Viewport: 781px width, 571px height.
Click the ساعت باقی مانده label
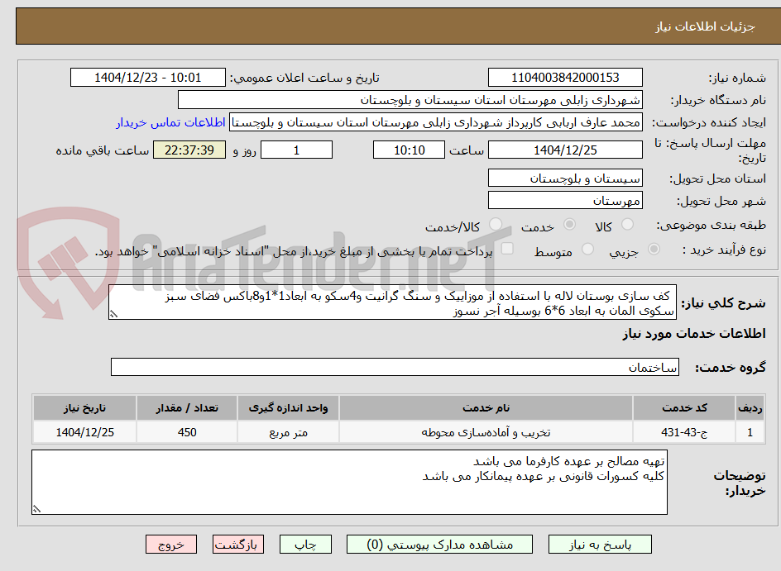point(102,150)
